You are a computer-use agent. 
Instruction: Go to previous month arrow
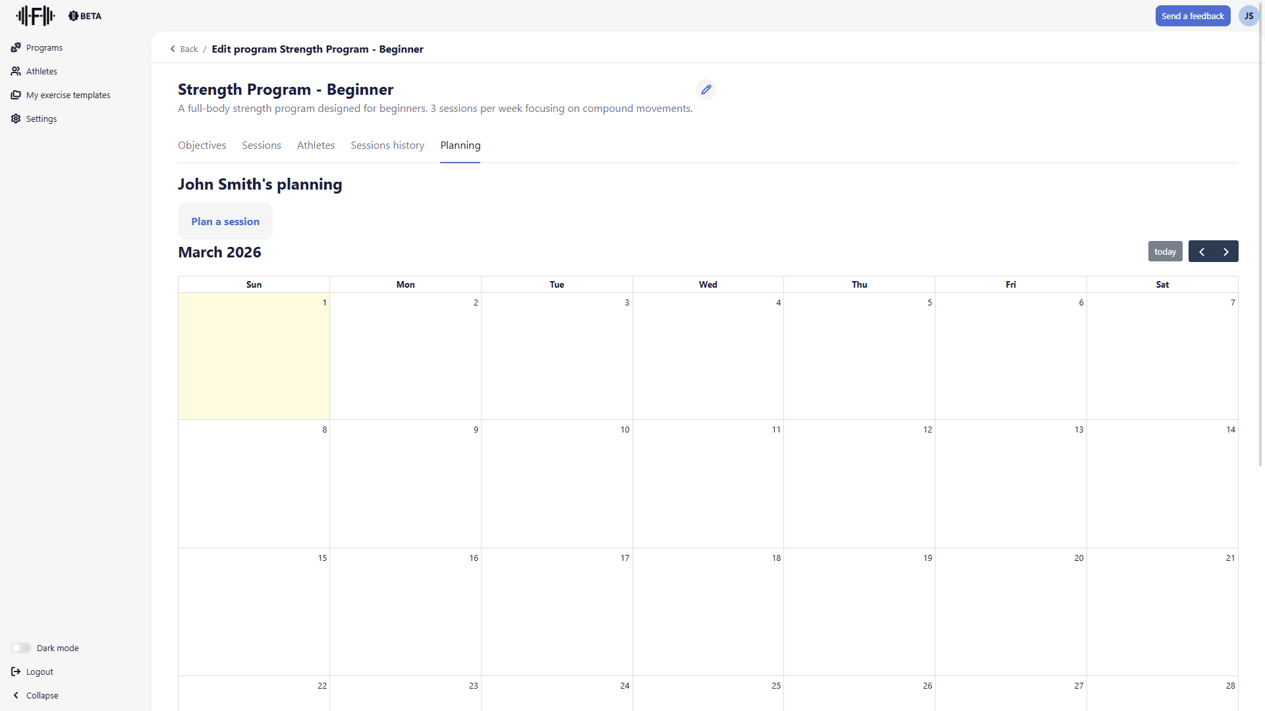pyautogui.click(x=1201, y=251)
